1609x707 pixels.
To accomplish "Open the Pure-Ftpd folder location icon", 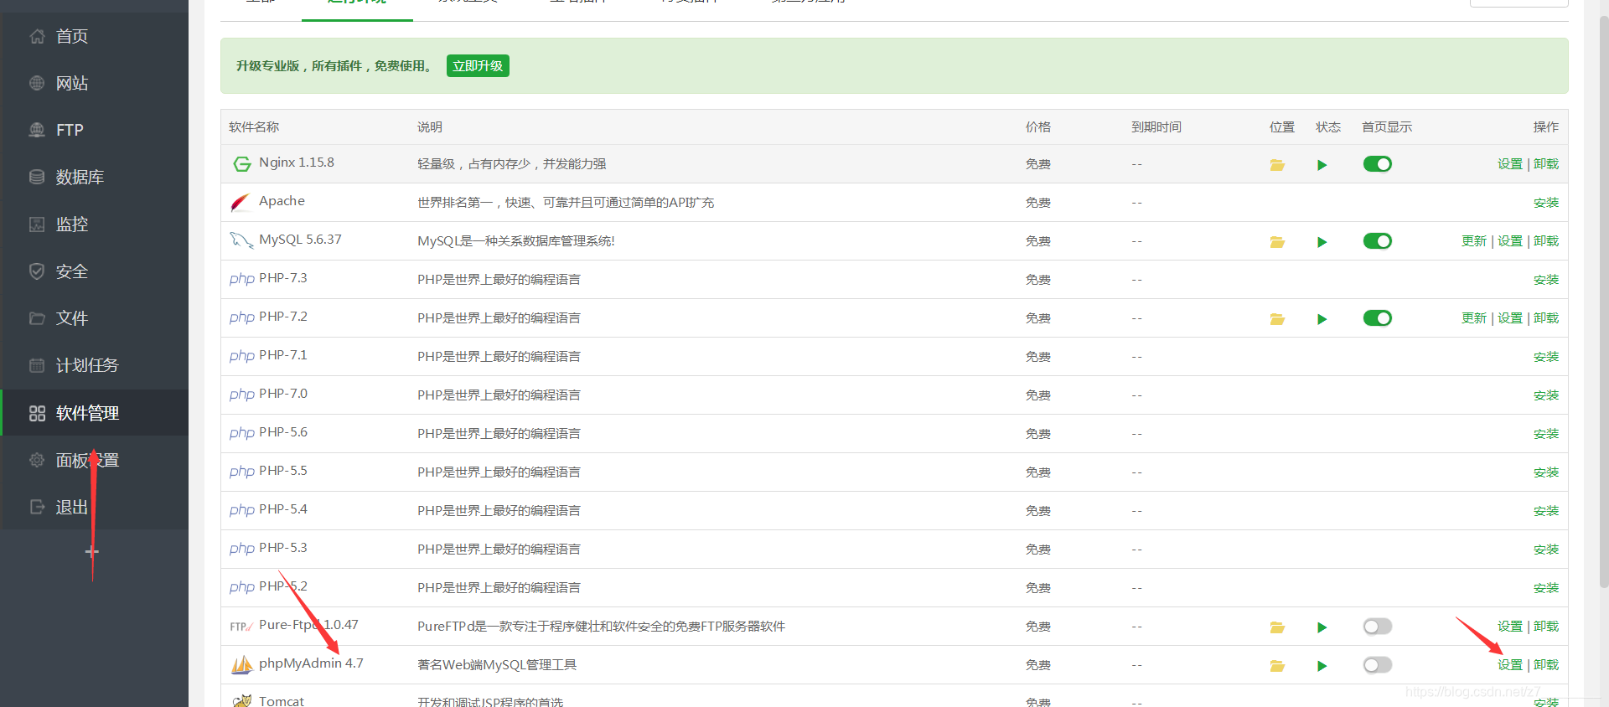I will [x=1277, y=627].
